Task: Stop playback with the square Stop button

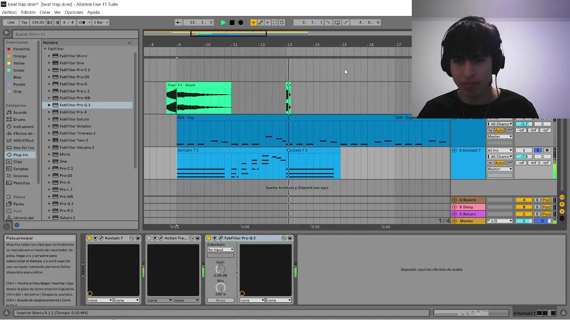Action: pos(232,22)
